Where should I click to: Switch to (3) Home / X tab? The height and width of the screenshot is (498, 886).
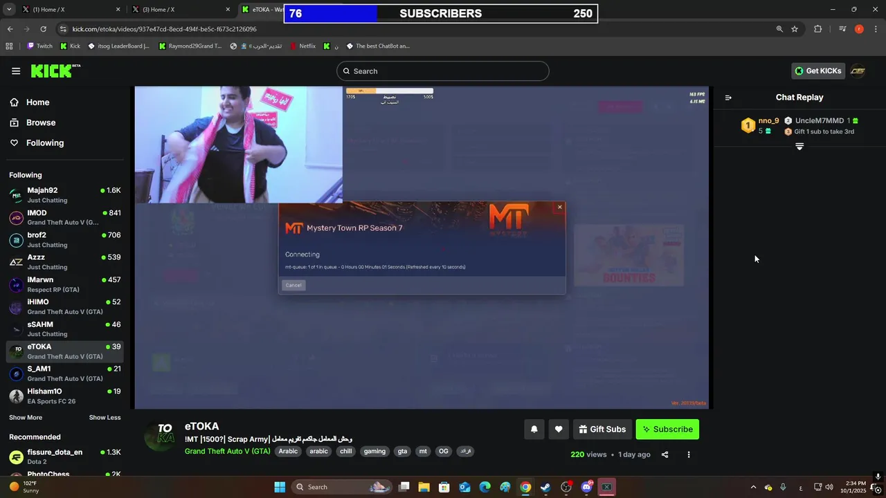click(180, 10)
